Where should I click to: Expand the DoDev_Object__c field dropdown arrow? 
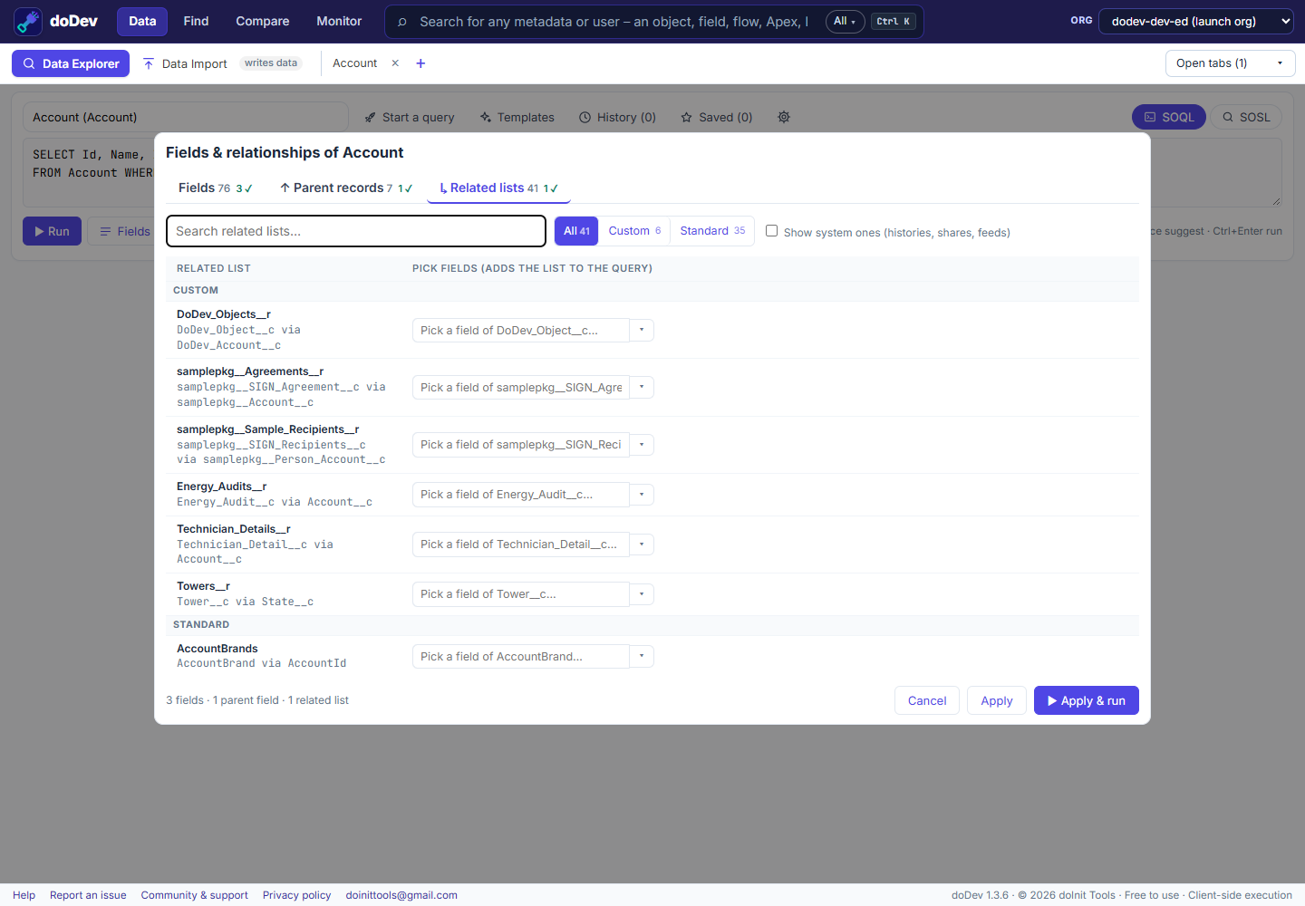[x=642, y=330]
